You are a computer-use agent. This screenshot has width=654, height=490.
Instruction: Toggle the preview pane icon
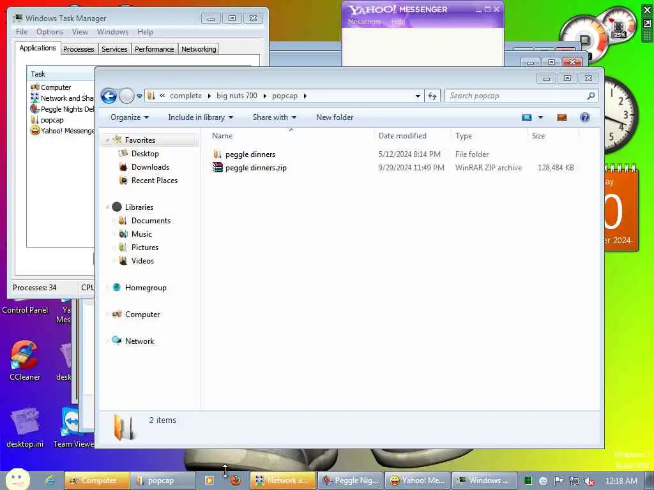(x=562, y=117)
